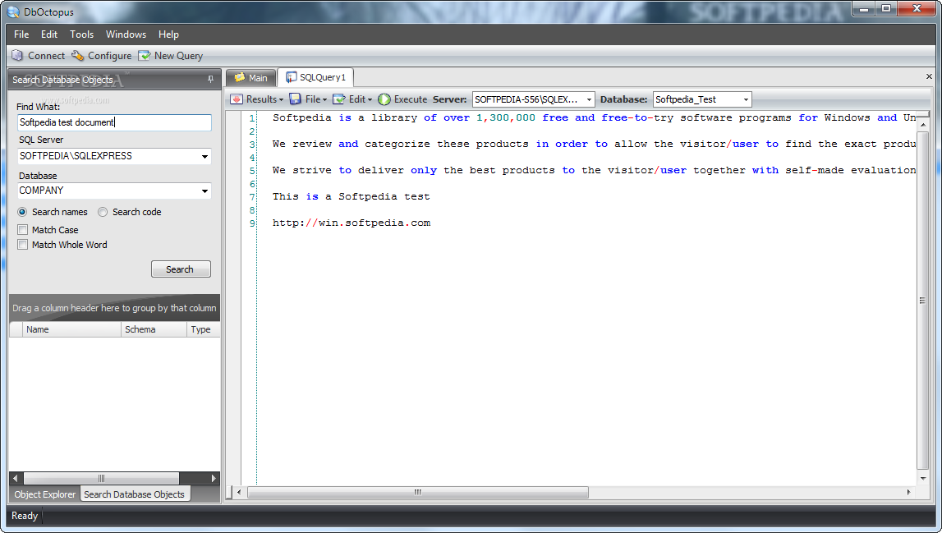
Task: Click line number 1 in editor gutter
Action: click(x=252, y=118)
